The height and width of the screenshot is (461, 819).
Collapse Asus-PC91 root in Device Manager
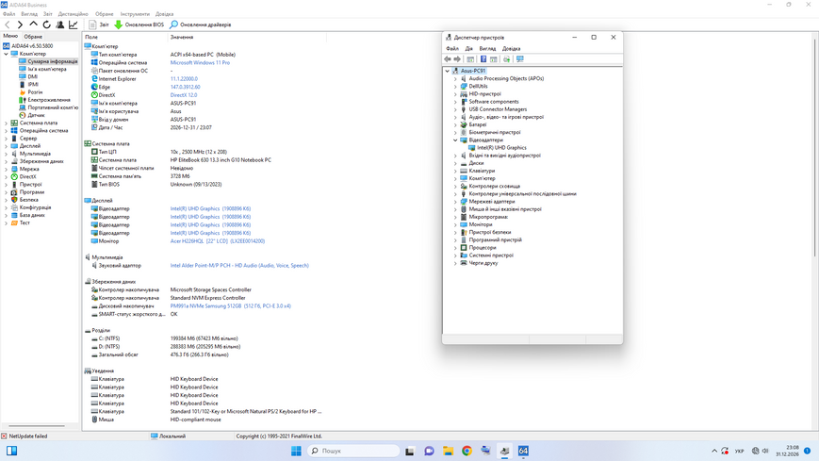tap(447, 71)
